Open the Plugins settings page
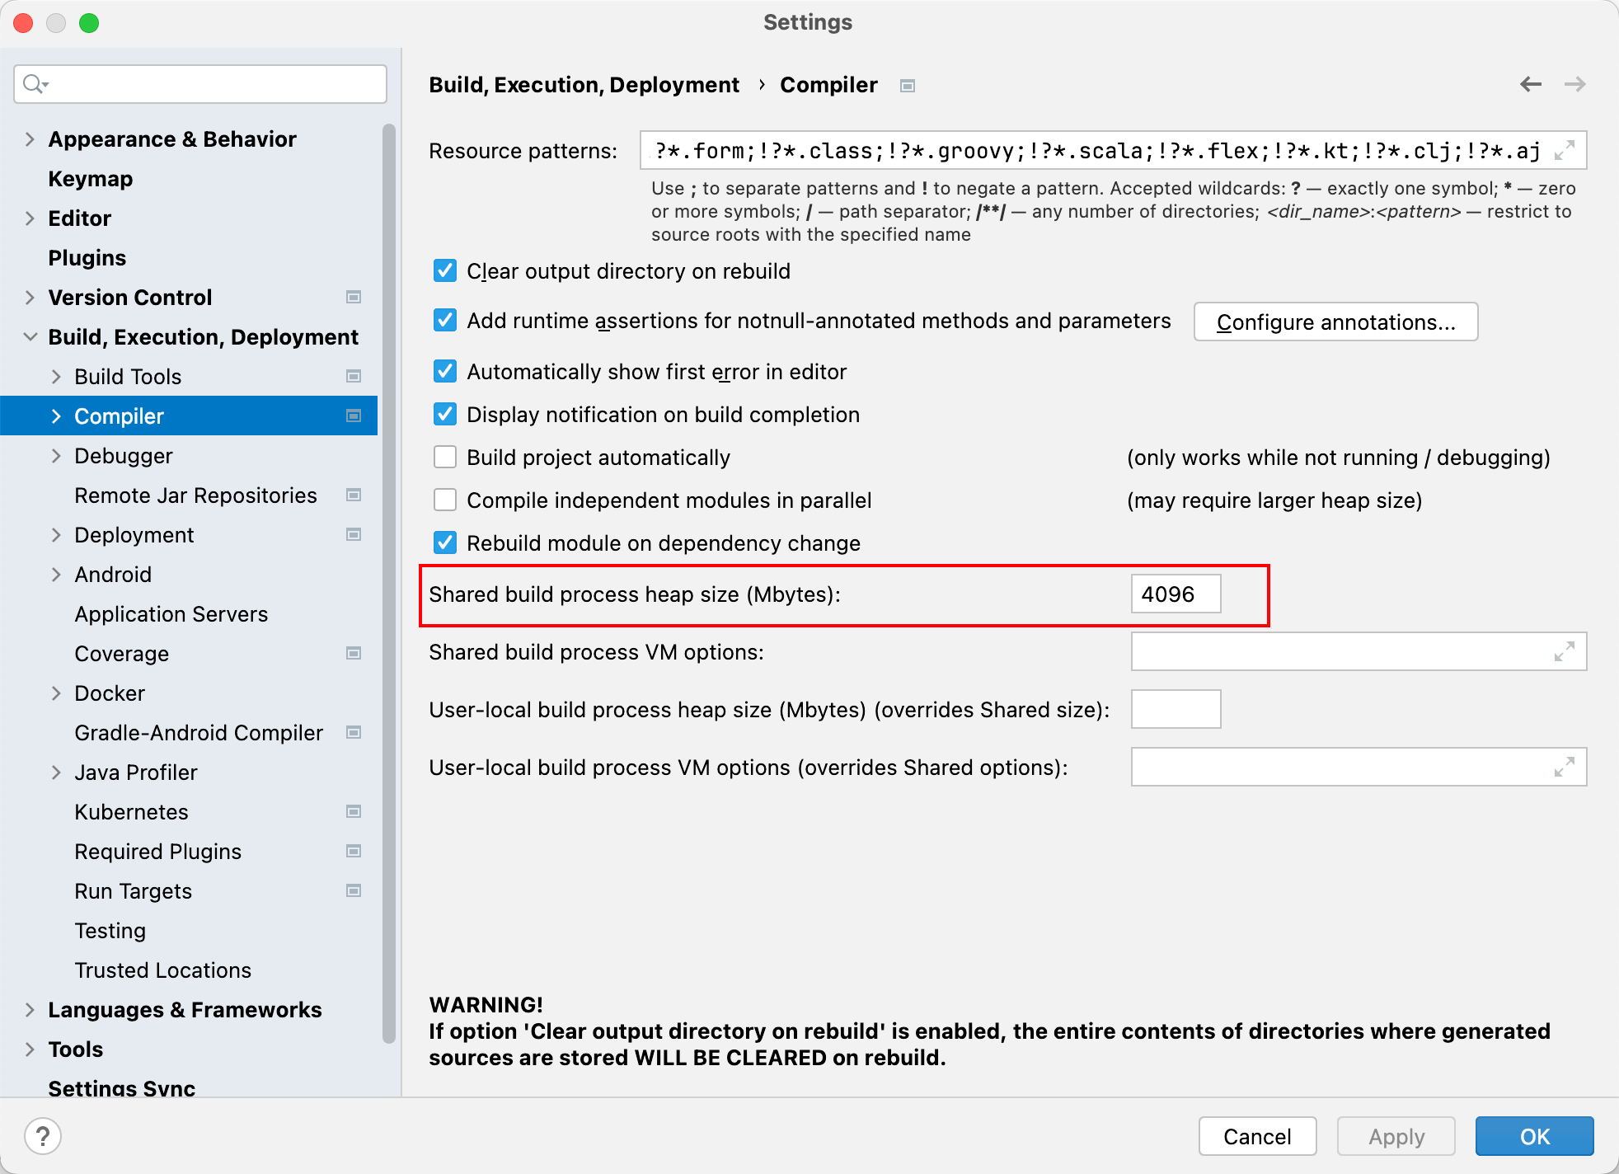The height and width of the screenshot is (1174, 1619). pyautogui.click(x=87, y=258)
